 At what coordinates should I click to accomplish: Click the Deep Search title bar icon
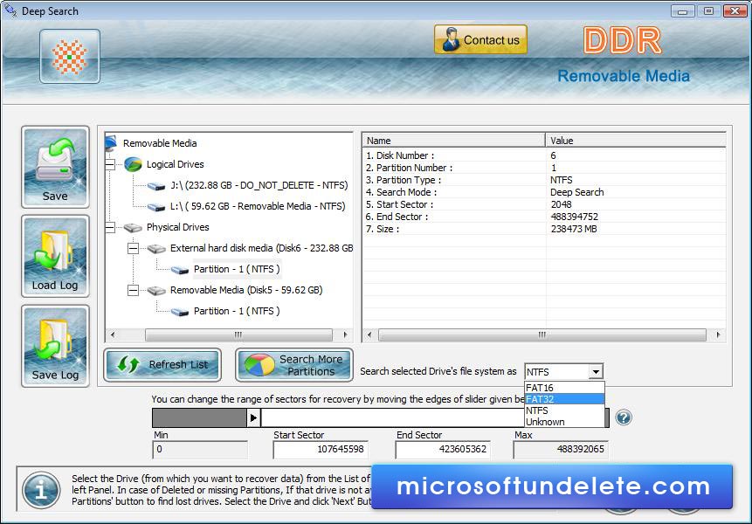[10, 10]
